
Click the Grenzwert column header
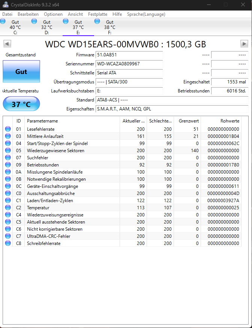tap(187, 121)
